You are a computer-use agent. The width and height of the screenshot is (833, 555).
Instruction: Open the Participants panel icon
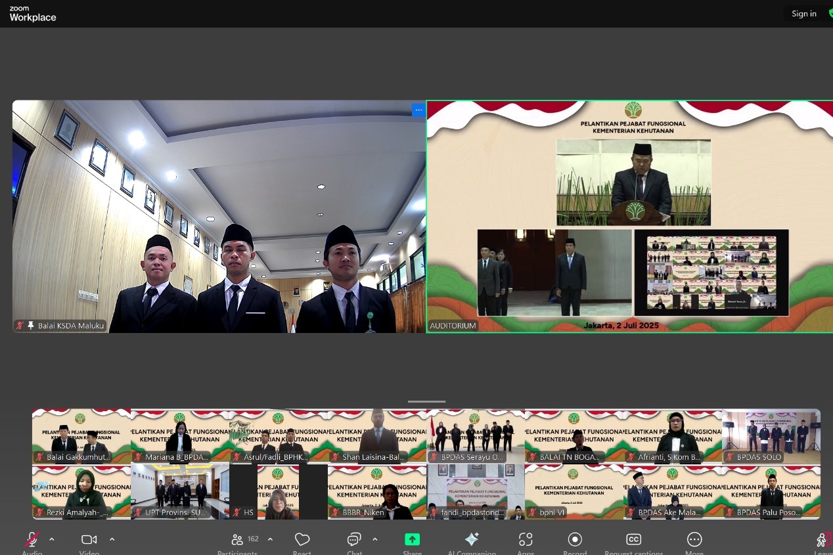238,540
